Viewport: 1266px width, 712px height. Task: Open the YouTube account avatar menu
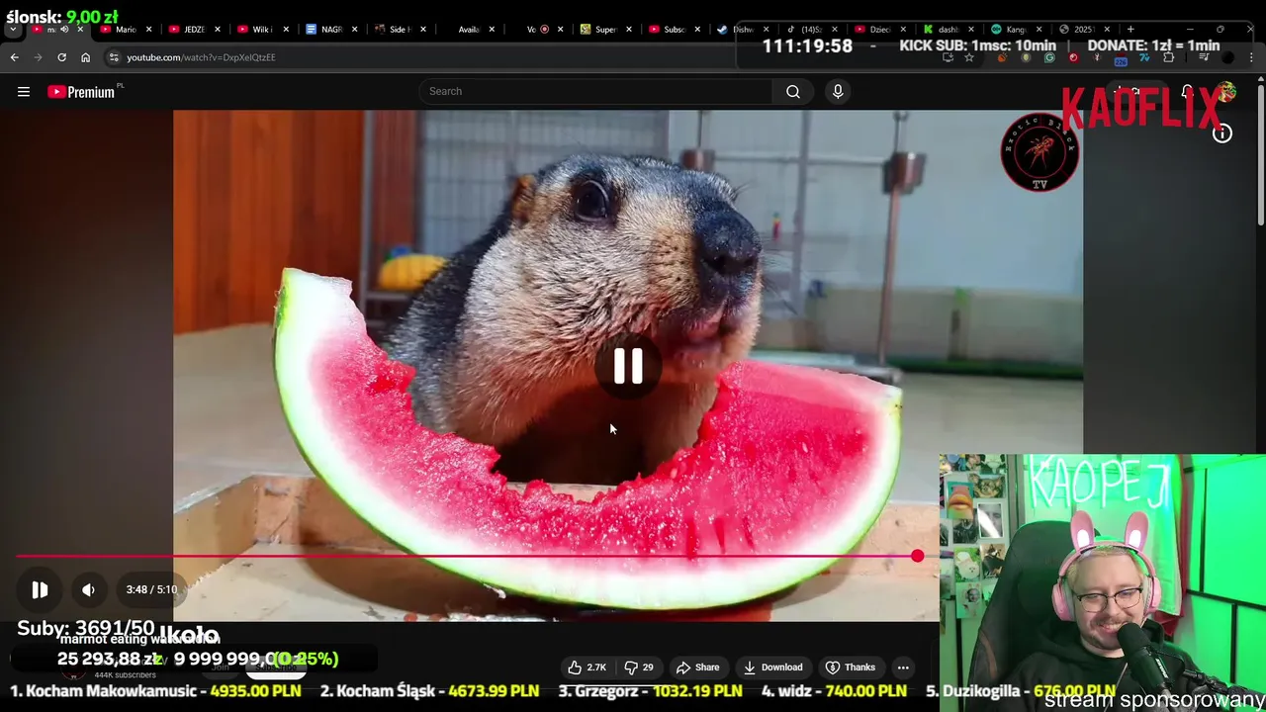click(x=1225, y=92)
